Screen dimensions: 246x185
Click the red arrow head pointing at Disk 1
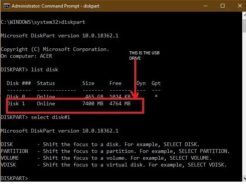(135, 95)
